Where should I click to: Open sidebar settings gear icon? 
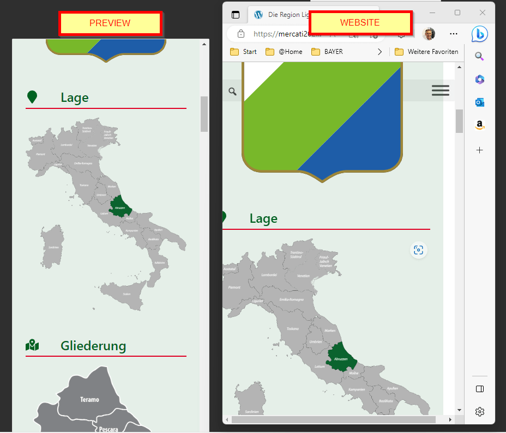[479, 411]
